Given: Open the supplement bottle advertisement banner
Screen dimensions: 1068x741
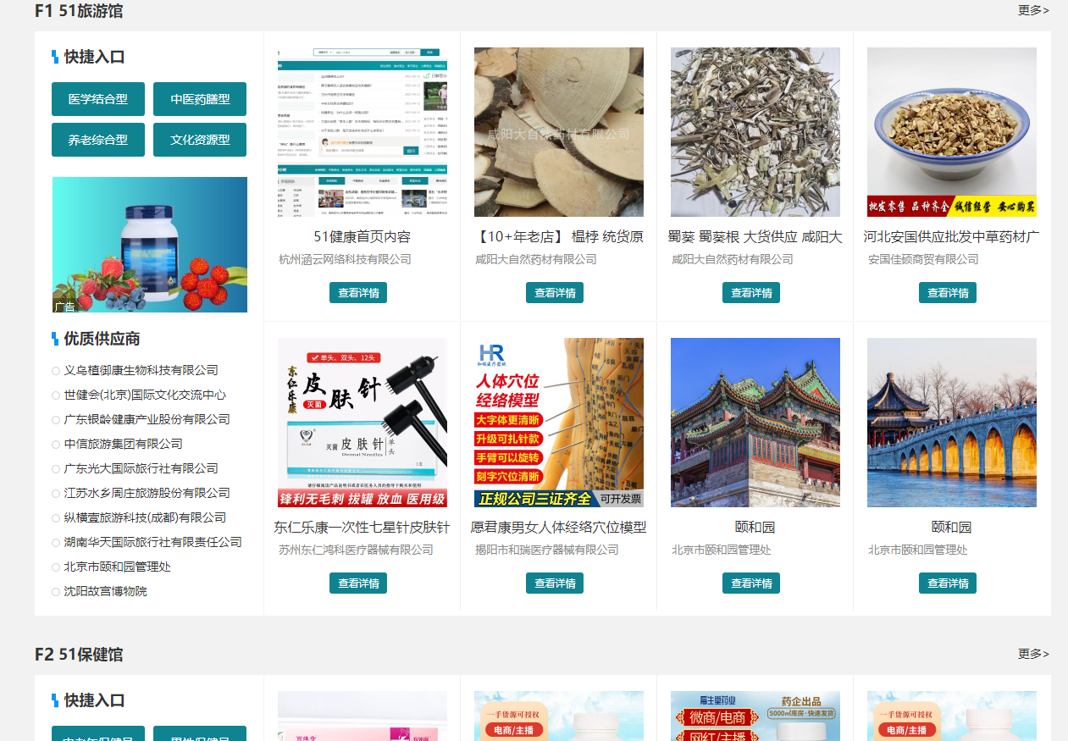Looking at the screenshot, I should [x=150, y=245].
